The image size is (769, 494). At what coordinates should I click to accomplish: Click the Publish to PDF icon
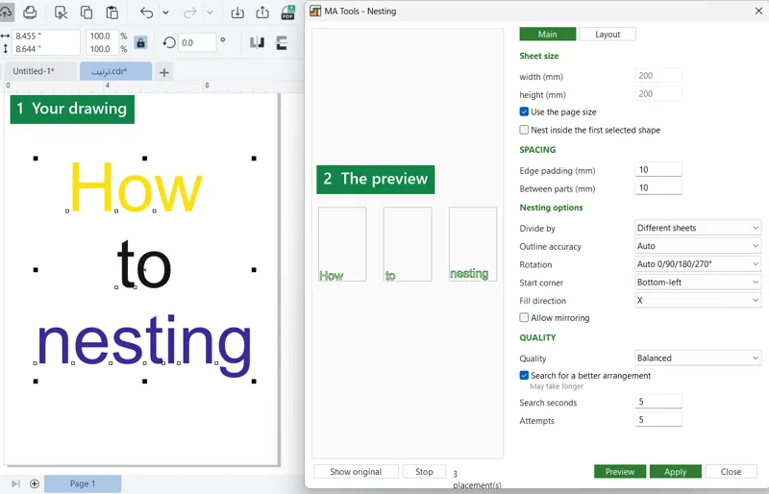coord(287,12)
